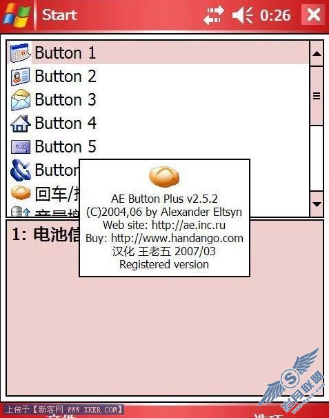
Task: Click the scrollbar thumb of the list
Action: [x=317, y=96]
